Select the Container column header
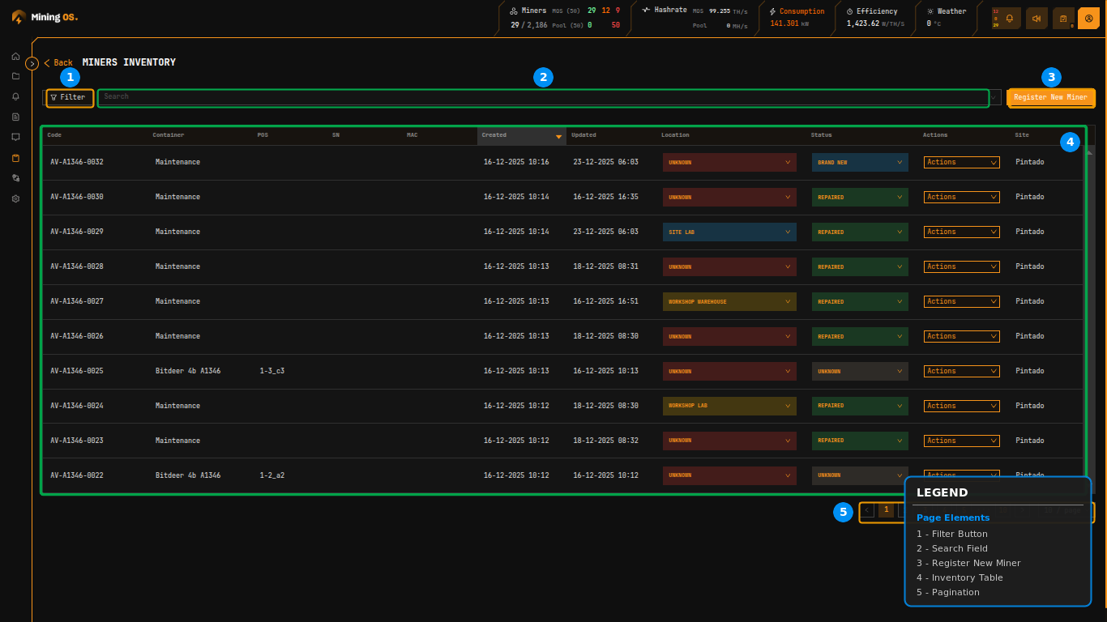Viewport: 1107px width, 622px height. [x=168, y=135]
